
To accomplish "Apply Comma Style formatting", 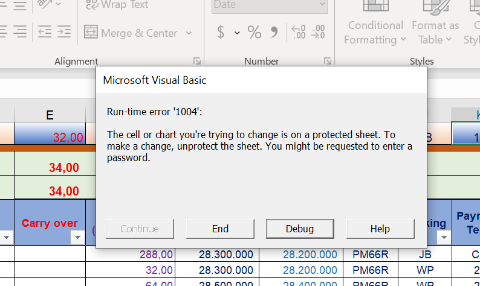I will [274, 32].
